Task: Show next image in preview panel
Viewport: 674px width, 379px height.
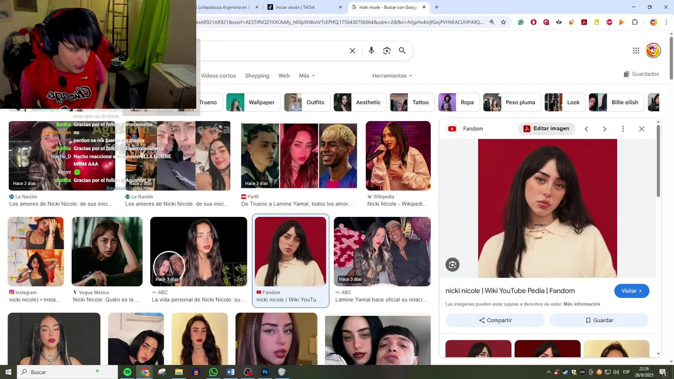Action: [x=604, y=129]
